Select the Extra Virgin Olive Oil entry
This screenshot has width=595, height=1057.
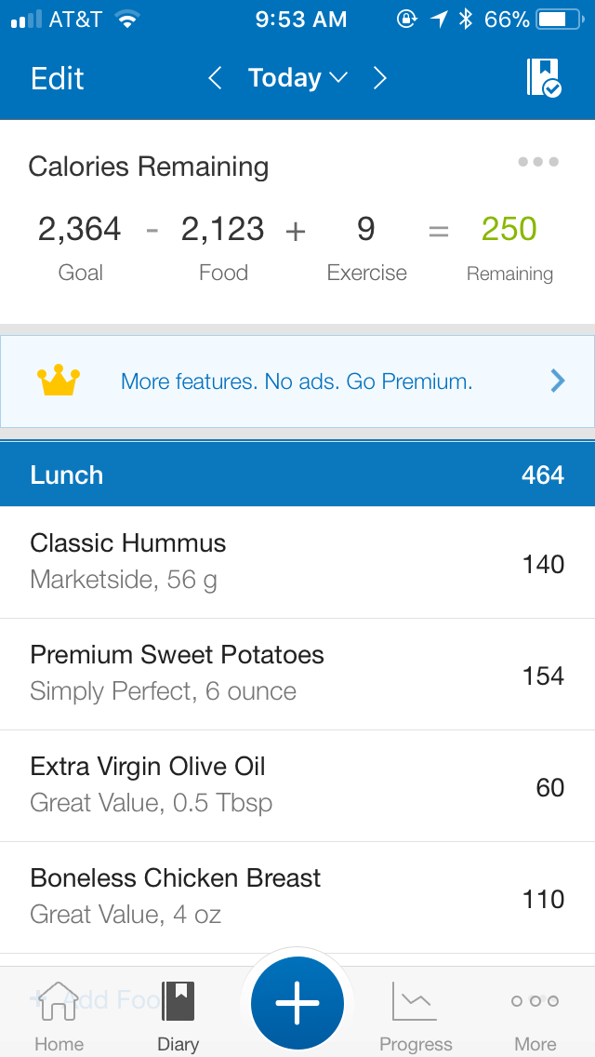click(x=297, y=785)
